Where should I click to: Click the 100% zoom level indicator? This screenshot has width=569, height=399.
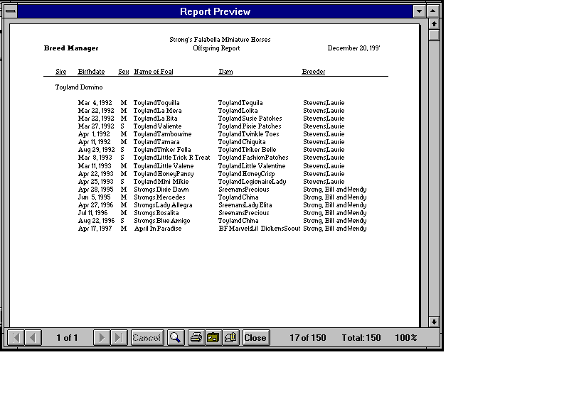(x=406, y=338)
